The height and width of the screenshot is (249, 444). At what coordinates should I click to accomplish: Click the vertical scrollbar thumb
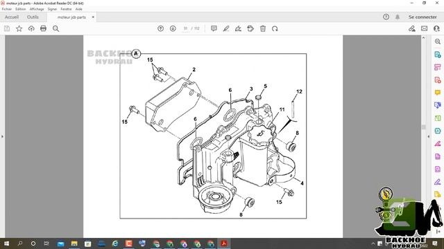424,127
